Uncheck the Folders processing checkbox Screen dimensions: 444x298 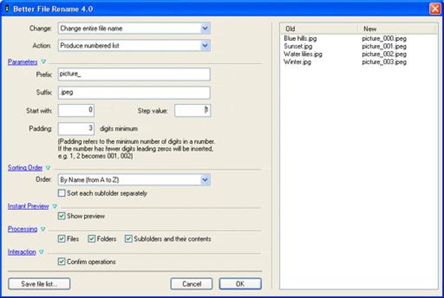(x=91, y=238)
